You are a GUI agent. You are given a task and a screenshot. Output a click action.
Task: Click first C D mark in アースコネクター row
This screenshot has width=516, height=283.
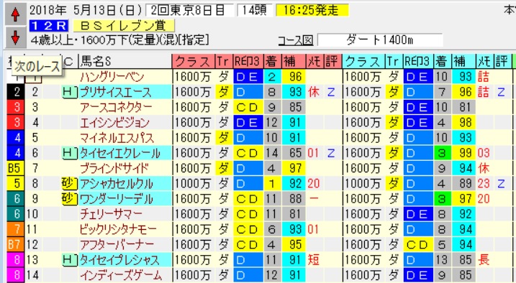248,107
